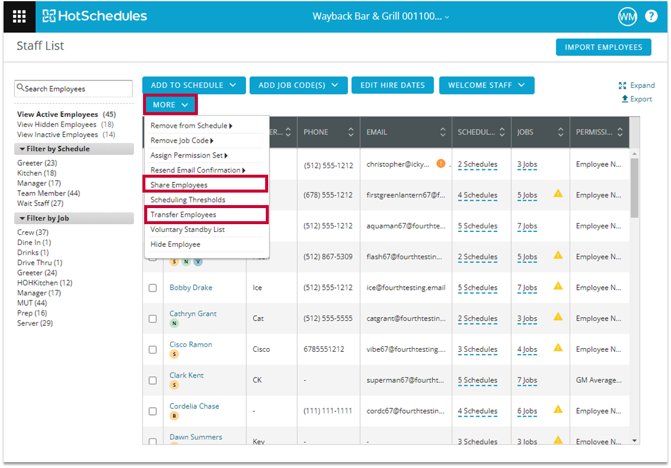Sort by the PHONE column arrows
The width and height of the screenshot is (671, 468).
pyautogui.click(x=351, y=132)
